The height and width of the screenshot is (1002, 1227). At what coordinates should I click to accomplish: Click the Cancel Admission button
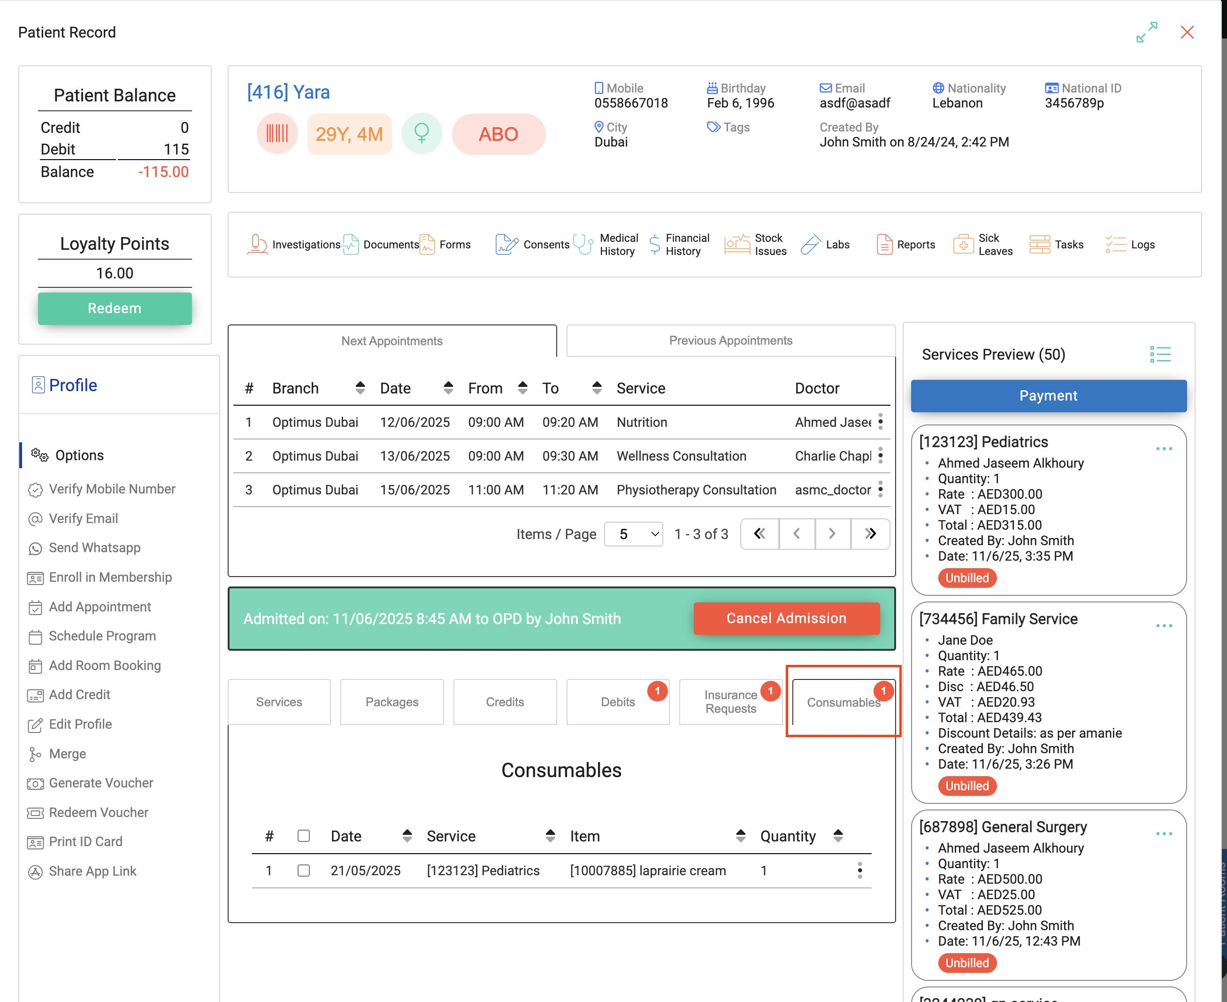tap(786, 618)
